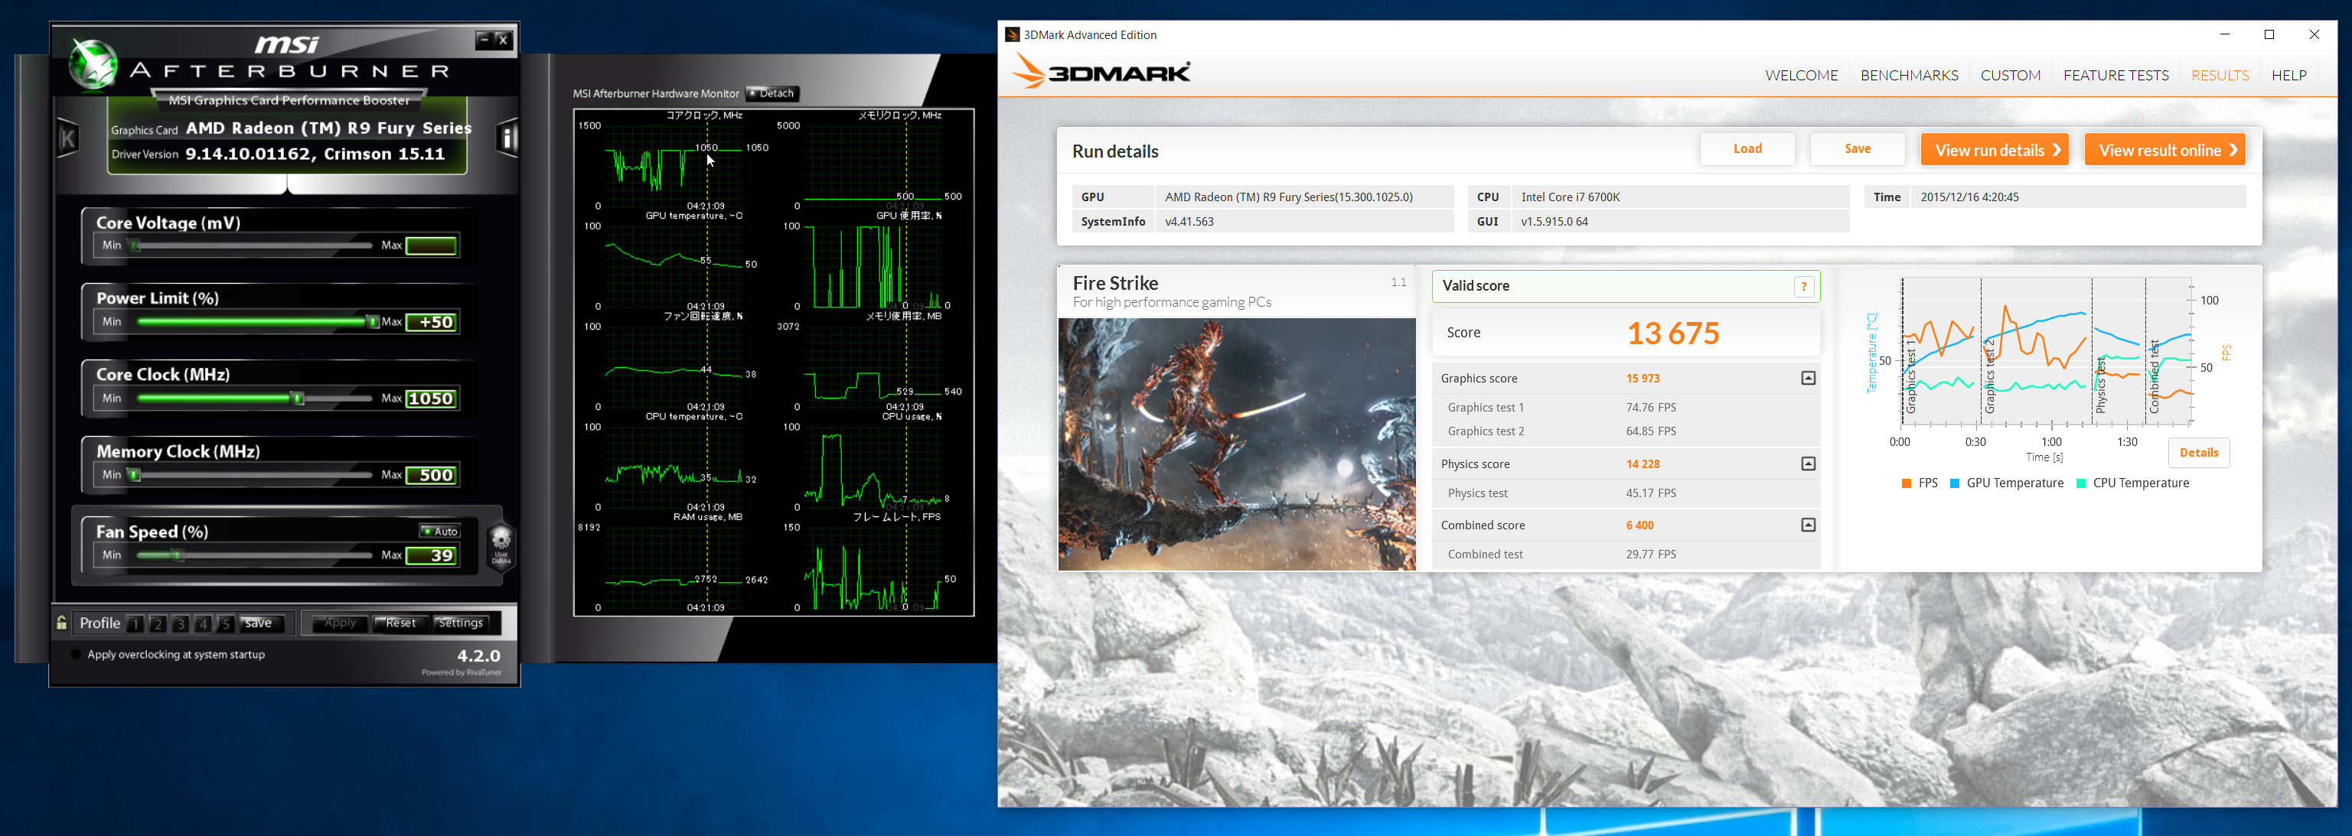Screen dimensions: 2352x836
Task: Click the GPU Temperature legend entry
Action: (2006, 483)
